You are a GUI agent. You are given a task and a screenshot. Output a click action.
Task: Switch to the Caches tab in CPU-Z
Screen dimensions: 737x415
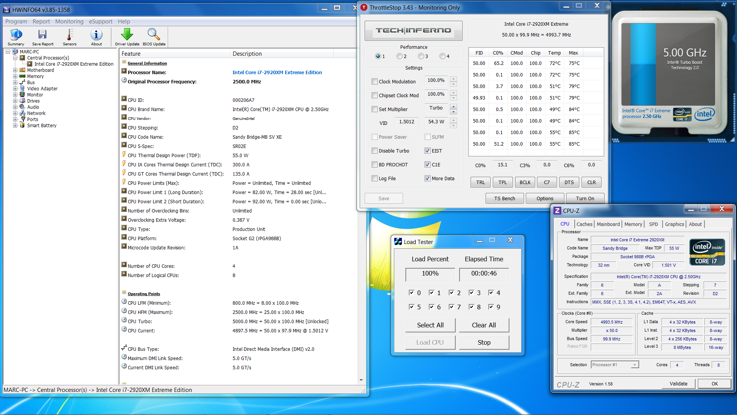tap(584, 224)
